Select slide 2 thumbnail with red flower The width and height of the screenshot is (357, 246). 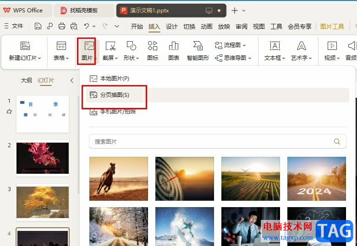(43, 158)
